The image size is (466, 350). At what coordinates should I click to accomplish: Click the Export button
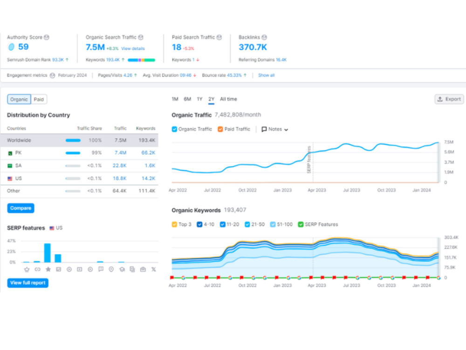[449, 99]
